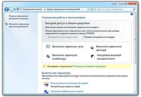The image size is (141, 97).
Task: Click the control panel search field
Action: (x=114, y=9)
